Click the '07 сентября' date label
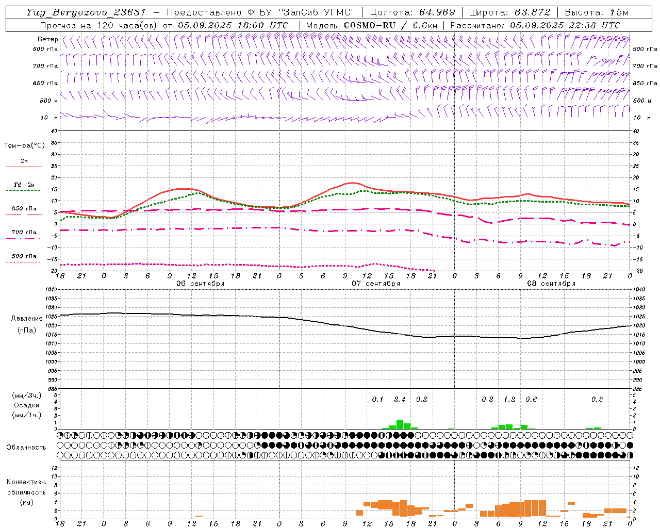 pos(376,284)
